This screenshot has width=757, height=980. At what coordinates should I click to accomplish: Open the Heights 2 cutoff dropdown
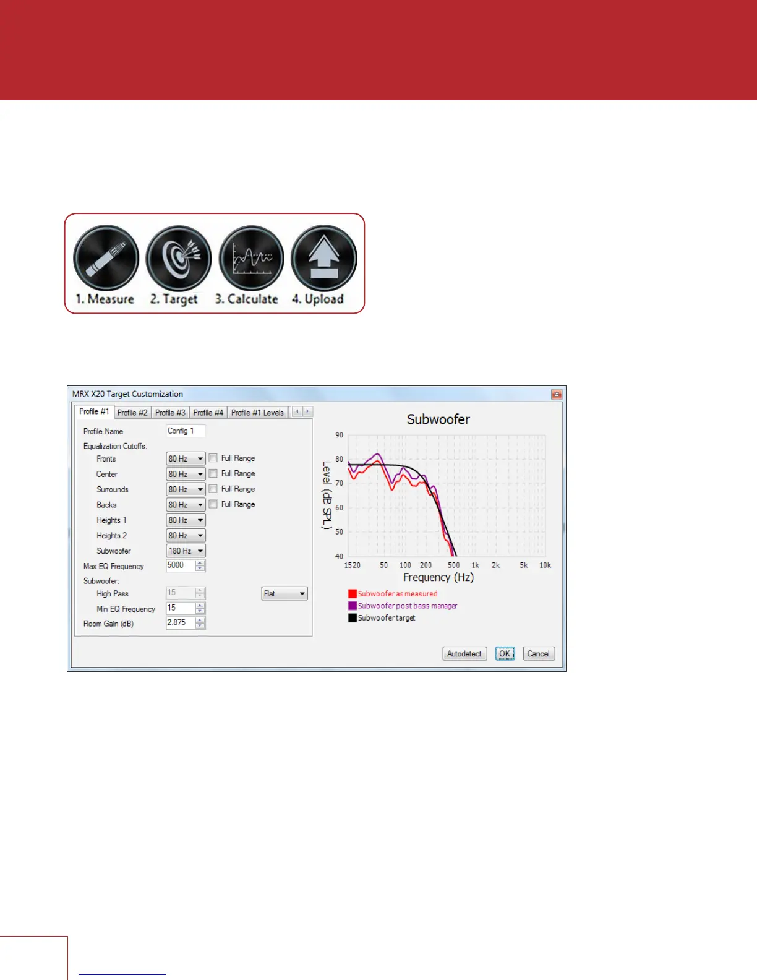[186, 536]
